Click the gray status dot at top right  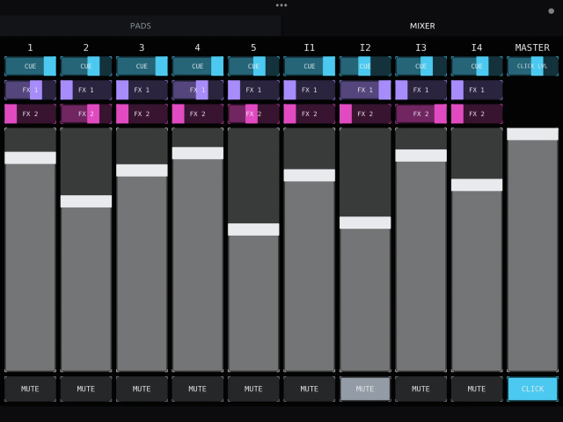552,11
